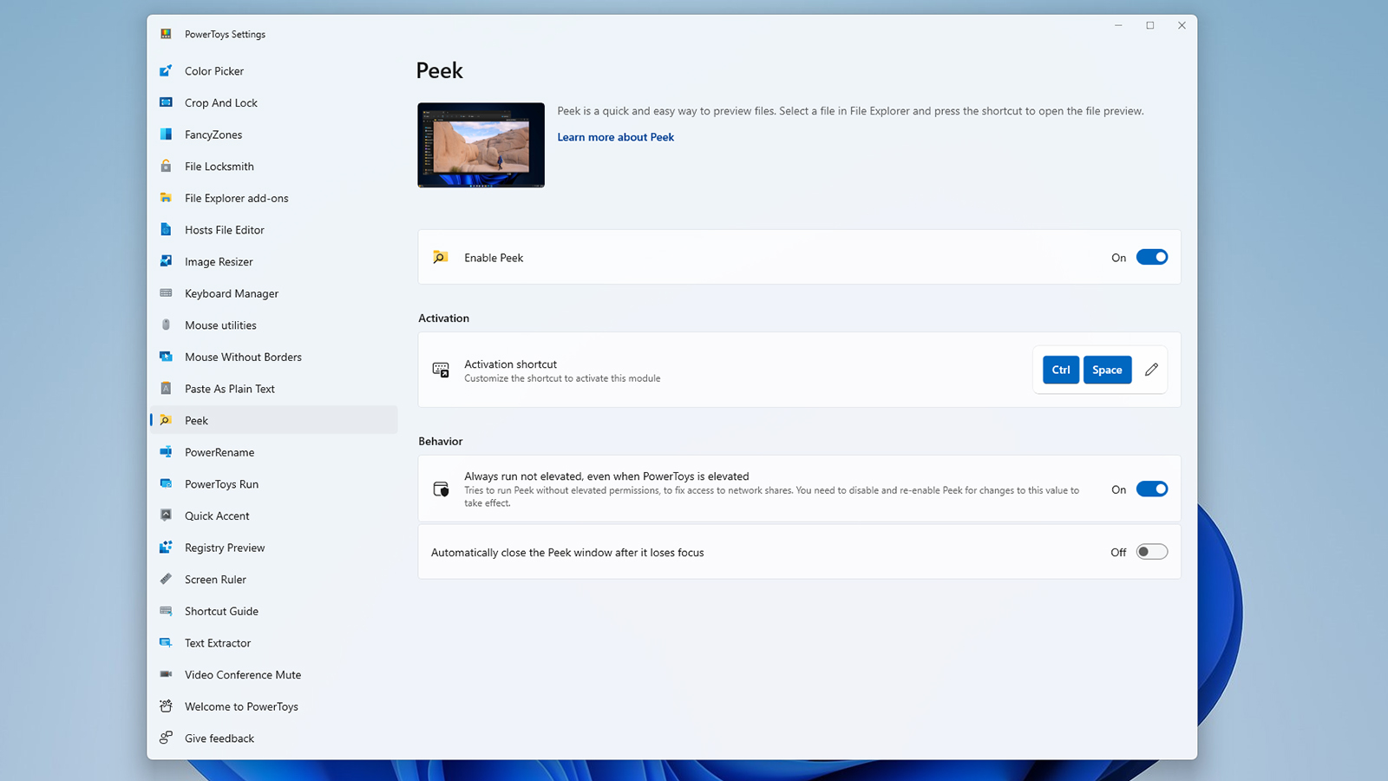Viewport: 1388px width, 781px height.
Task: Open Welcome to PowerToys page
Action: (274, 706)
